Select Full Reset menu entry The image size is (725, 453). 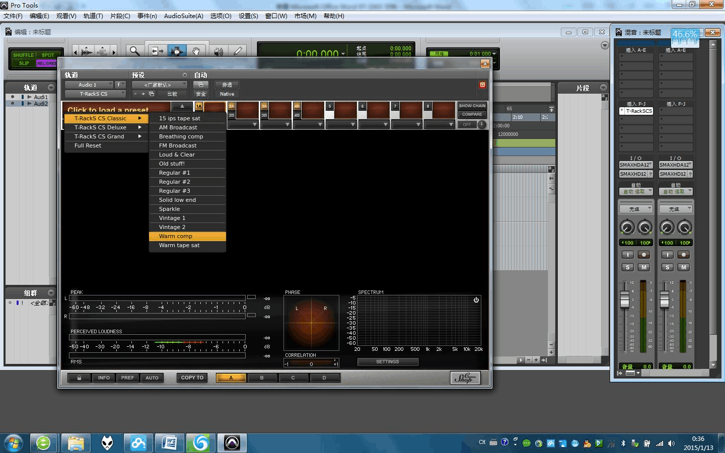tap(106, 146)
